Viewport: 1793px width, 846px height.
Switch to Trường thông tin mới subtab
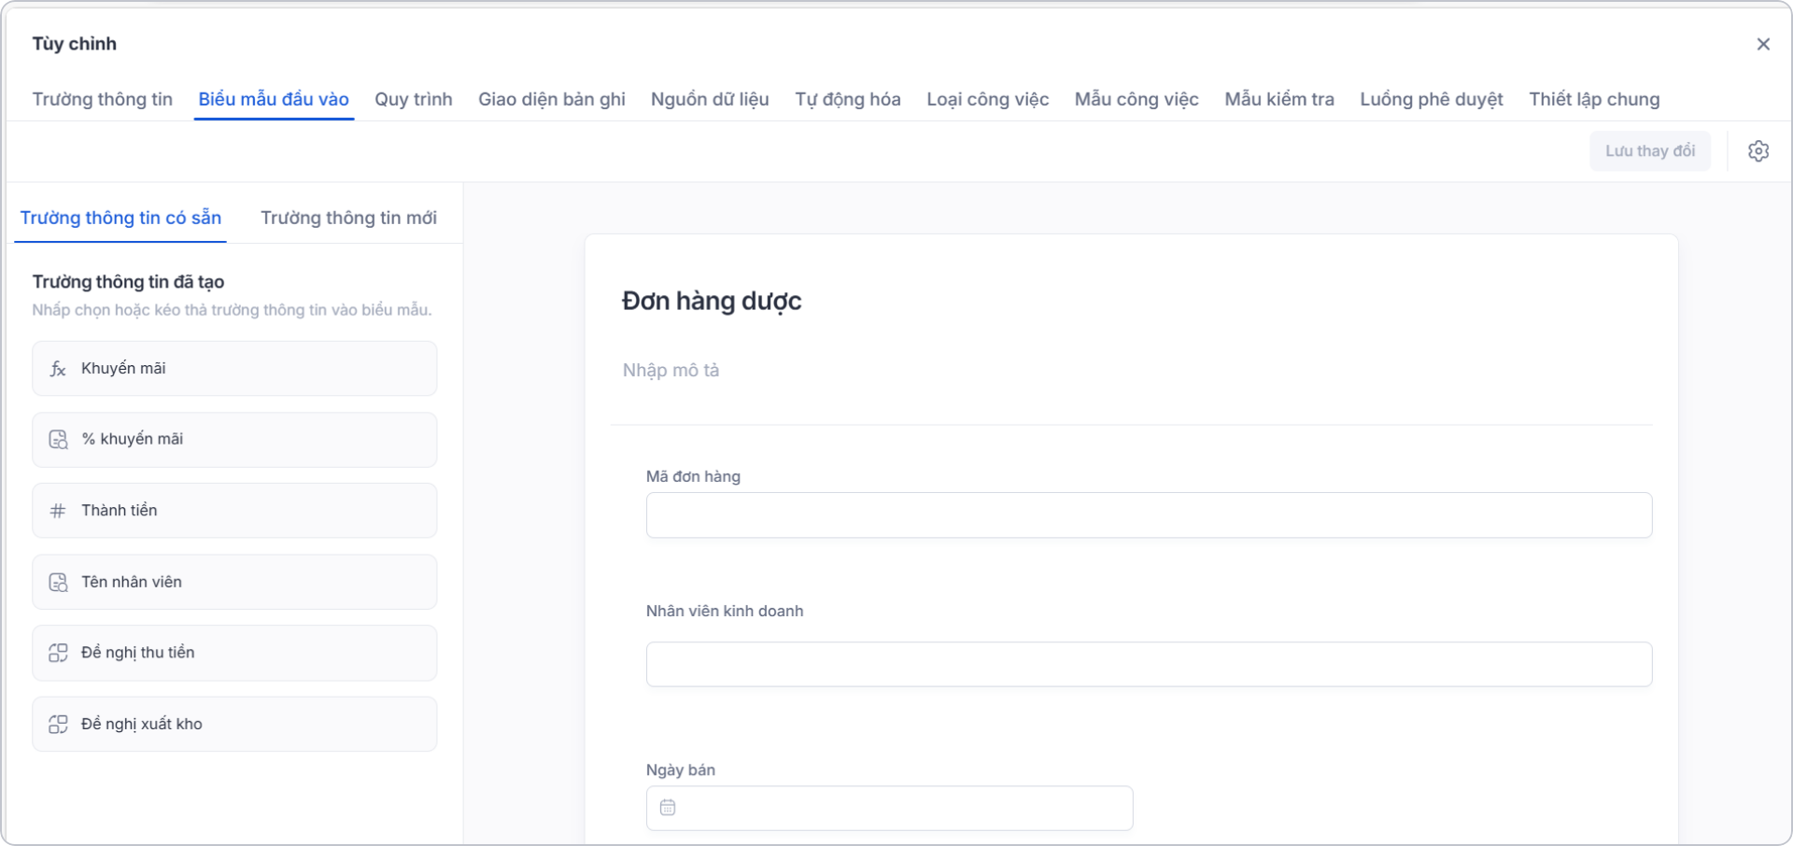click(x=348, y=218)
